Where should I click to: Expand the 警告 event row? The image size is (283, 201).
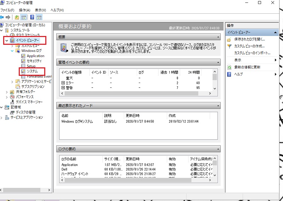tap(63, 88)
